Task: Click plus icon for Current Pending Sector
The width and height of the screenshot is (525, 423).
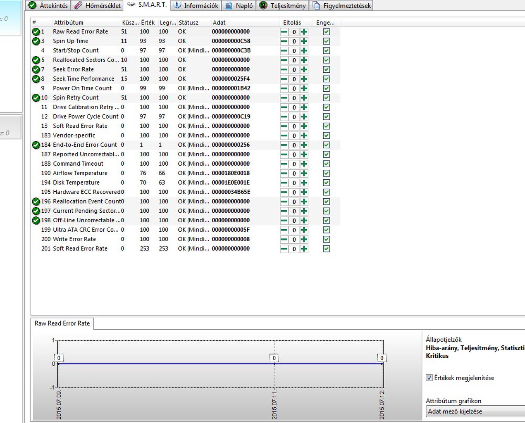Action: (x=304, y=211)
